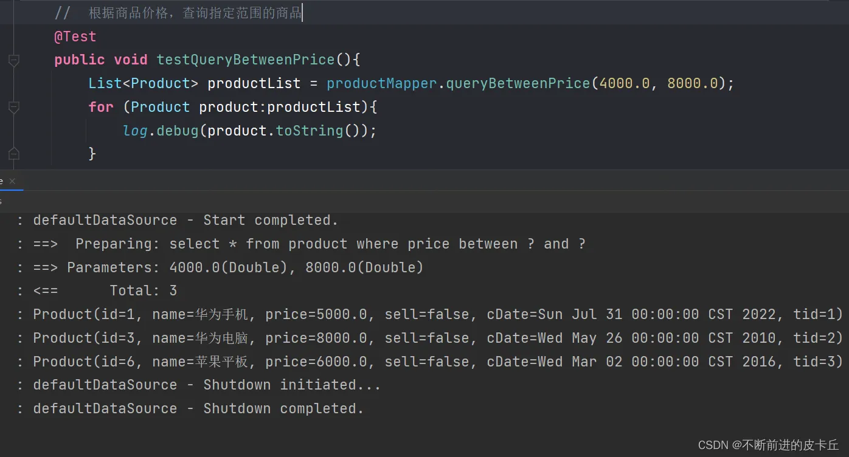Click the productList variable in for loop
The image size is (849, 457).
tap(314, 107)
